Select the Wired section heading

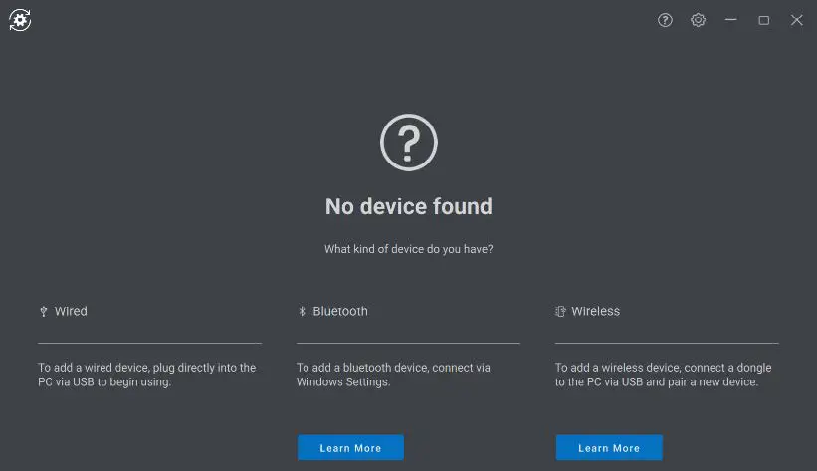pyautogui.click(x=71, y=312)
